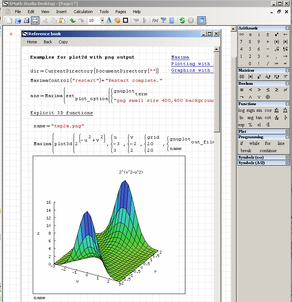Click the green recalculate worksheet icon
This screenshot has height=302, width=292.
[x=182, y=20]
